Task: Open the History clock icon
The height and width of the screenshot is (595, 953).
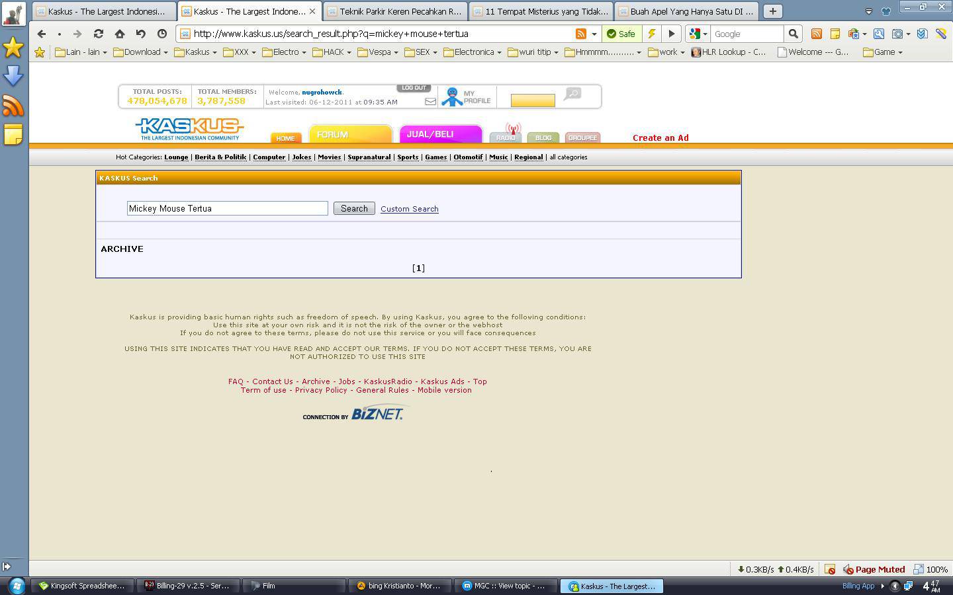Action: (x=162, y=34)
